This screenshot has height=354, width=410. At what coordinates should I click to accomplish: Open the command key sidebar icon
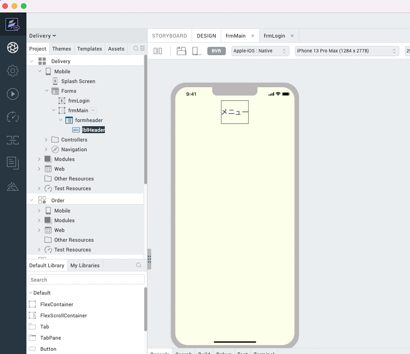pyautogui.click(x=13, y=140)
